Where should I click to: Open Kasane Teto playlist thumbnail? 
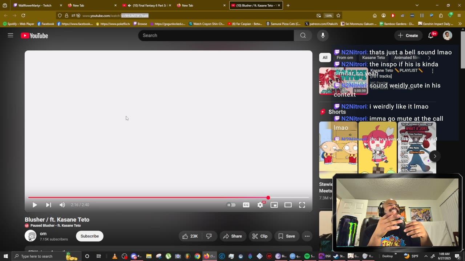click(344, 81)
